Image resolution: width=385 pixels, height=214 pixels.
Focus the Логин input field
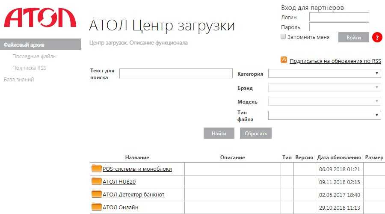pos(339,17)
